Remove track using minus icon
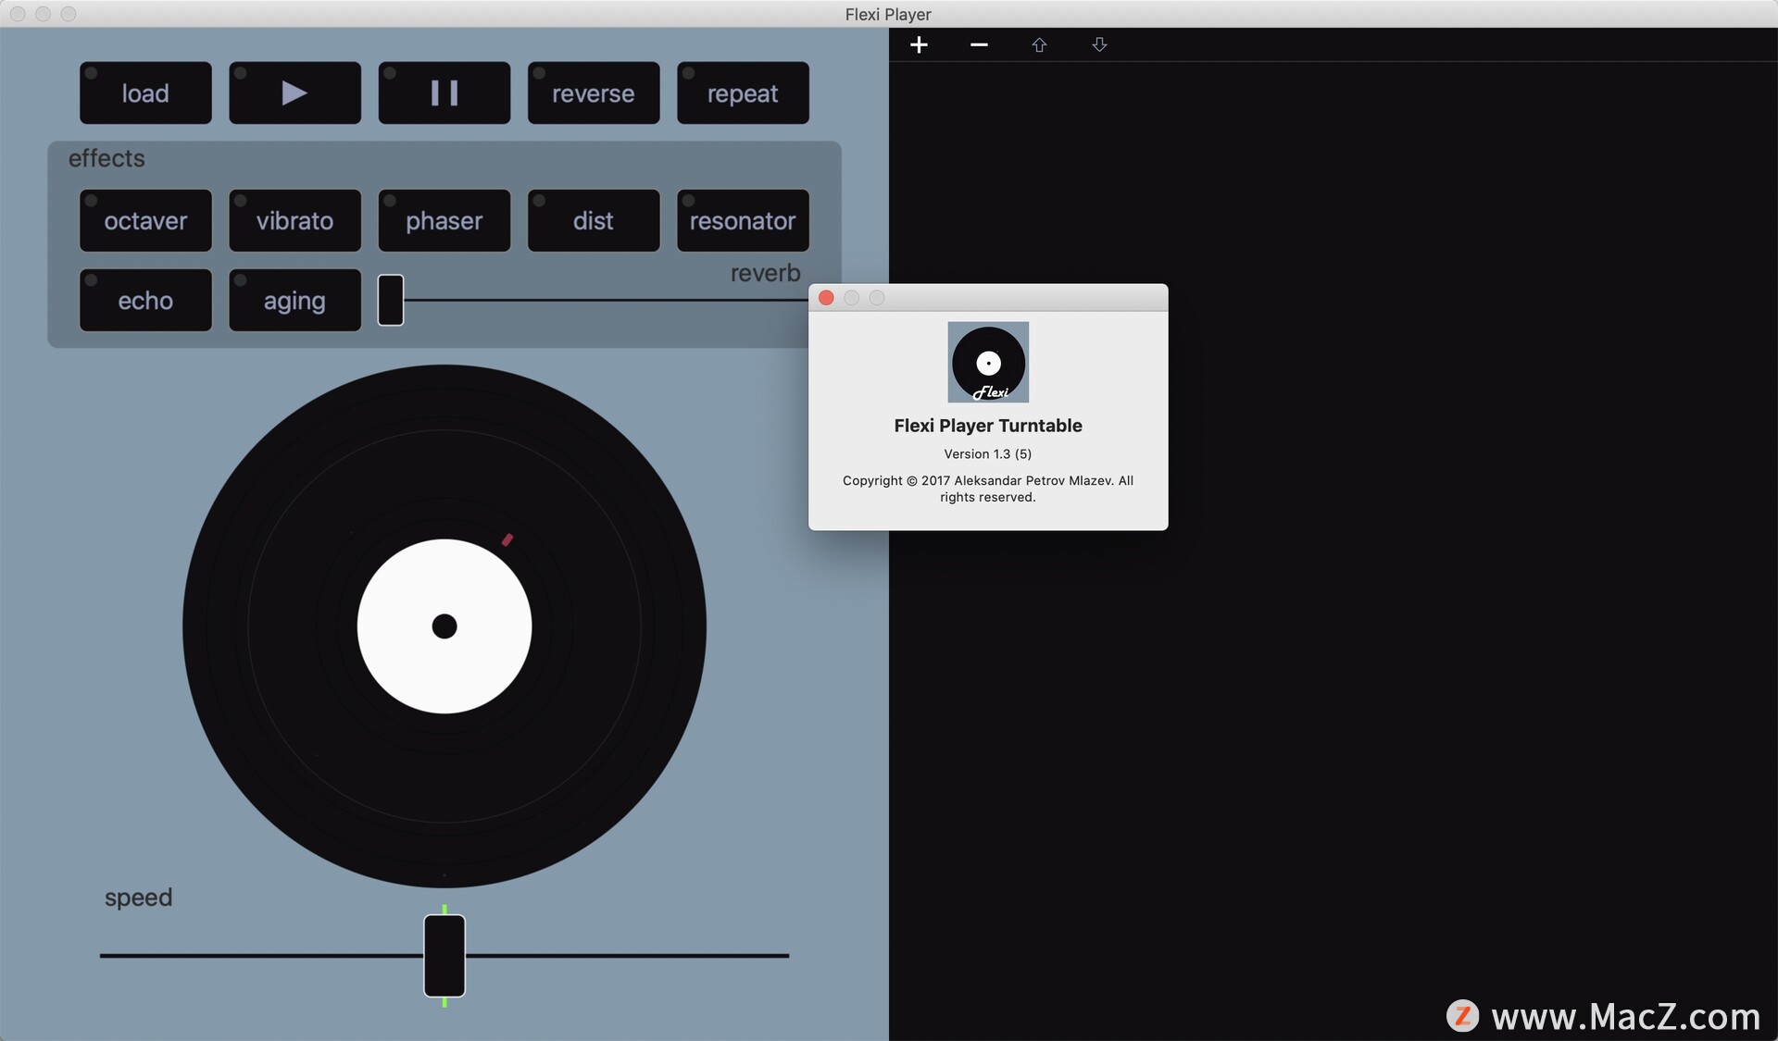Viewport: 1778px width, 1041px height. tap(979, 44)
